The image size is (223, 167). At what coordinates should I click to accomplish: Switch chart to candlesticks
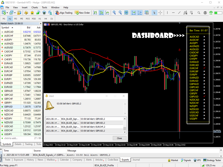click(x=101, y=13)
